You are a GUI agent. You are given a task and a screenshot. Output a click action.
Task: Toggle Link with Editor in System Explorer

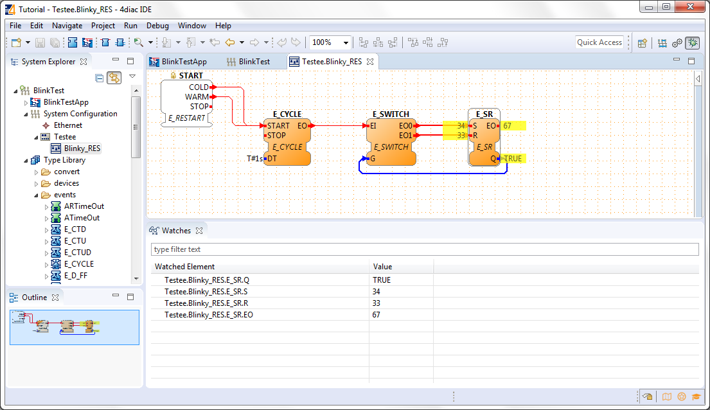[114, 78]
